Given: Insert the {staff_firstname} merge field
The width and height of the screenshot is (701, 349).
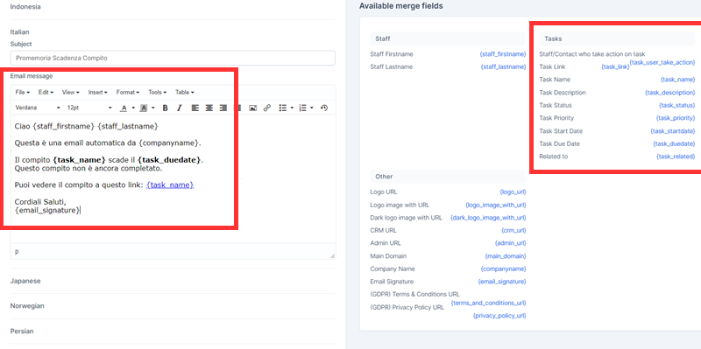Looking at the screenshot, I should (503, 54).
